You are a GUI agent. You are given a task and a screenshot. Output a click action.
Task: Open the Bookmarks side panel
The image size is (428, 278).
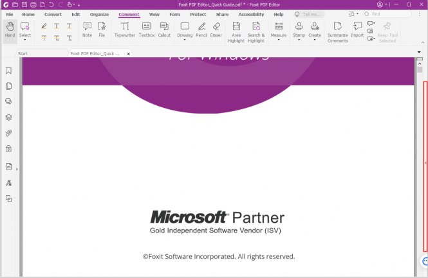click(9, 71)
